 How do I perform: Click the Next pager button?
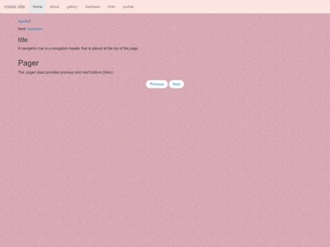(x=177, y=84)
